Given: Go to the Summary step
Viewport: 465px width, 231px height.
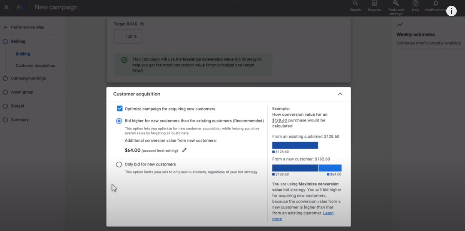Looking at the screenshot, I should (20, 119).
